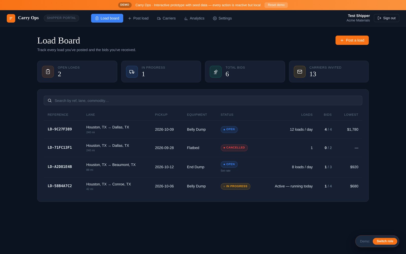This screenshot has width=406, height=254.
Task: Click the Active — running today cell
Action: [x=294, y=186]
